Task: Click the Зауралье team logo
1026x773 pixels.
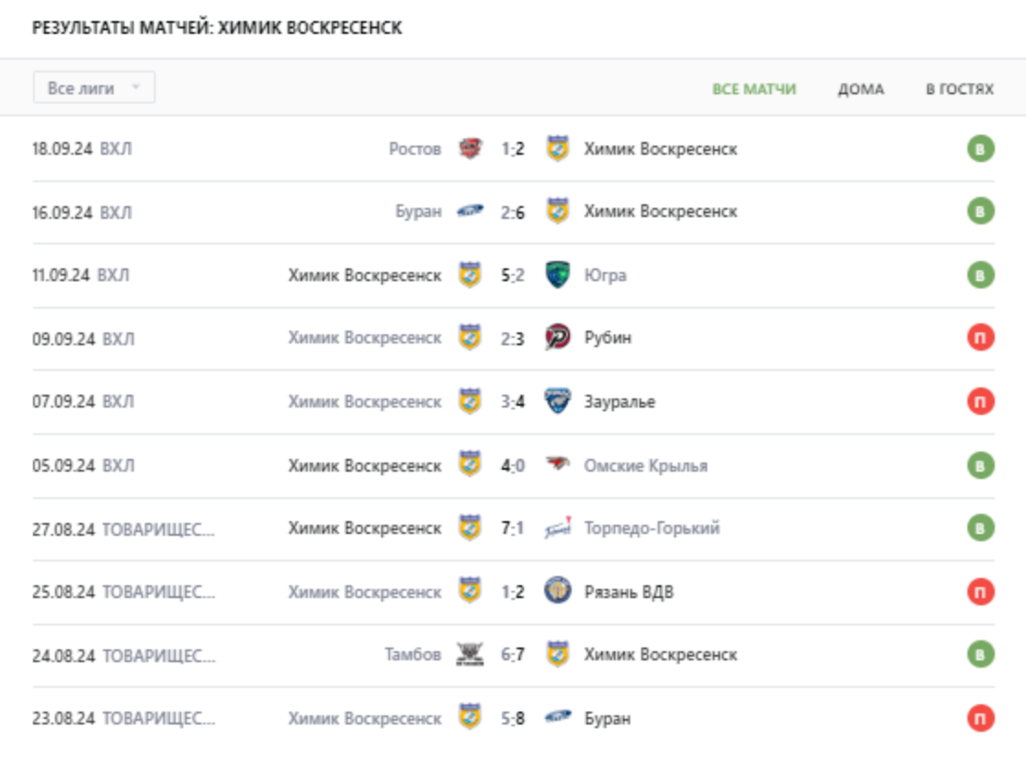Action: 557,401
